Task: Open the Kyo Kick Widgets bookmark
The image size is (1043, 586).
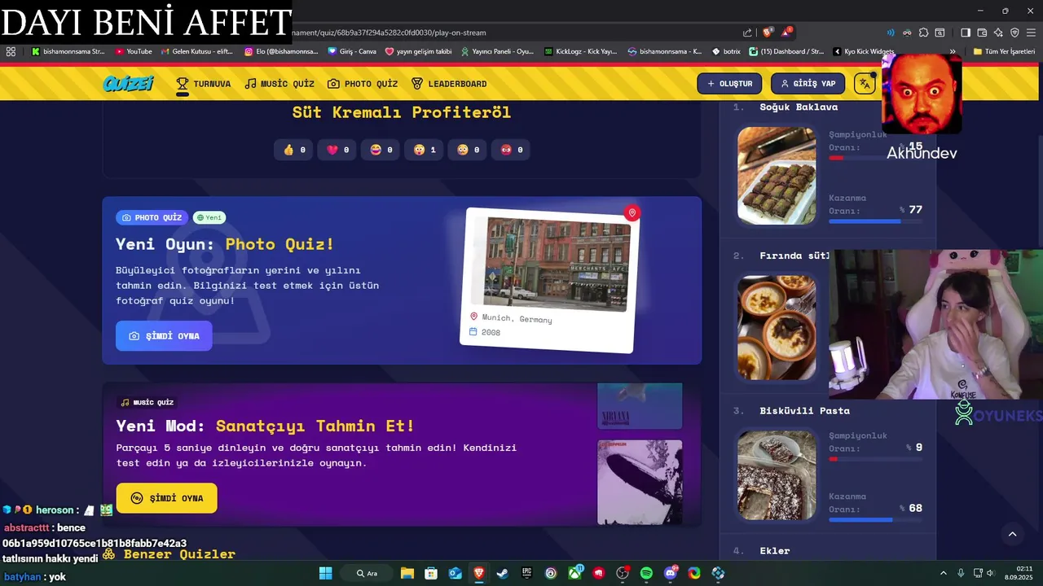Action: (864, 51)
